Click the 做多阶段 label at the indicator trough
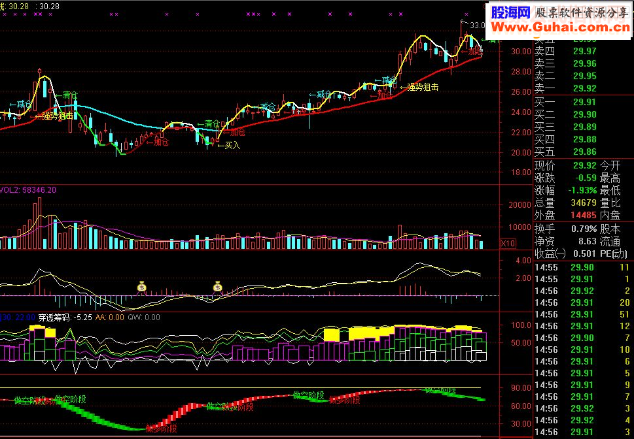The image size is (634, 439). (x=162, y=429)
